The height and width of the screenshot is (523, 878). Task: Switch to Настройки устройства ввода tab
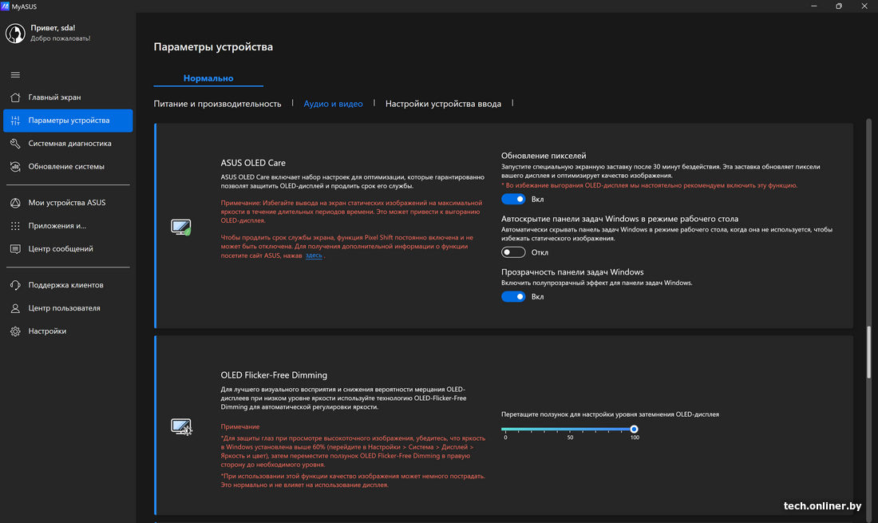(x=443, y=104)
